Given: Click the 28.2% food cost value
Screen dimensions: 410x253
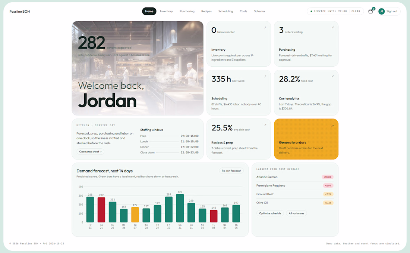Looking at the screenshot, I should (290, 79).
